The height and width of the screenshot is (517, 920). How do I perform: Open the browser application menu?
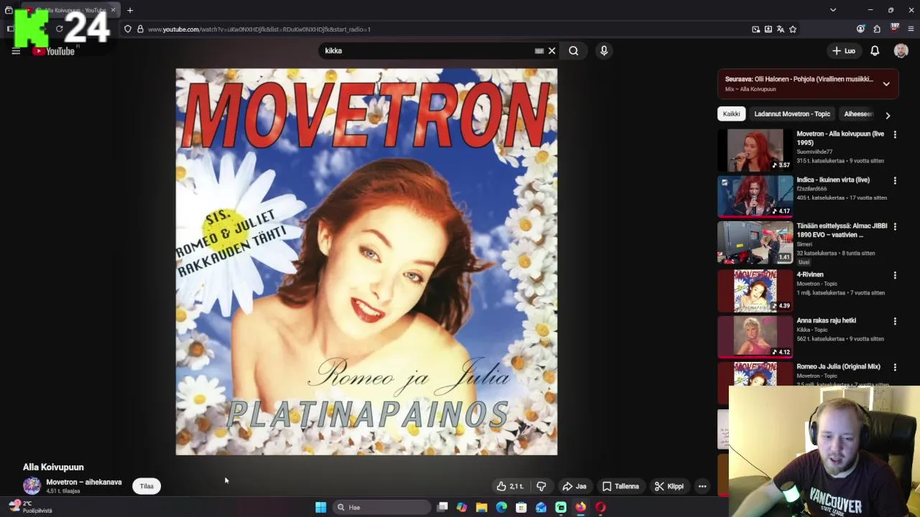(911, 29)
